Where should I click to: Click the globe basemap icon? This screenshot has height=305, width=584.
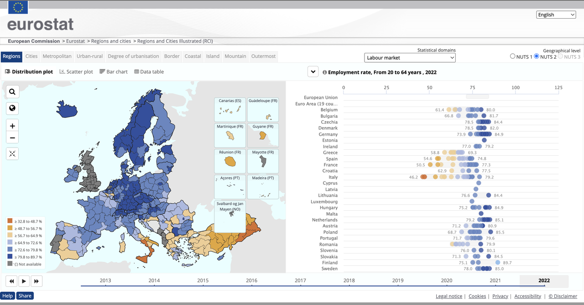coord(12,108)
